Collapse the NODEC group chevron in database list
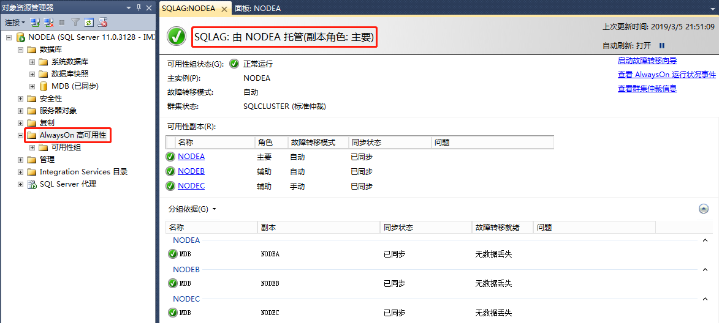This screenshot has height=323, width=719. [x=706, y=299]
